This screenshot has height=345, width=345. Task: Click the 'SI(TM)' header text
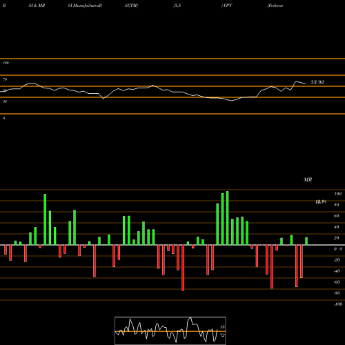(131, 6)
